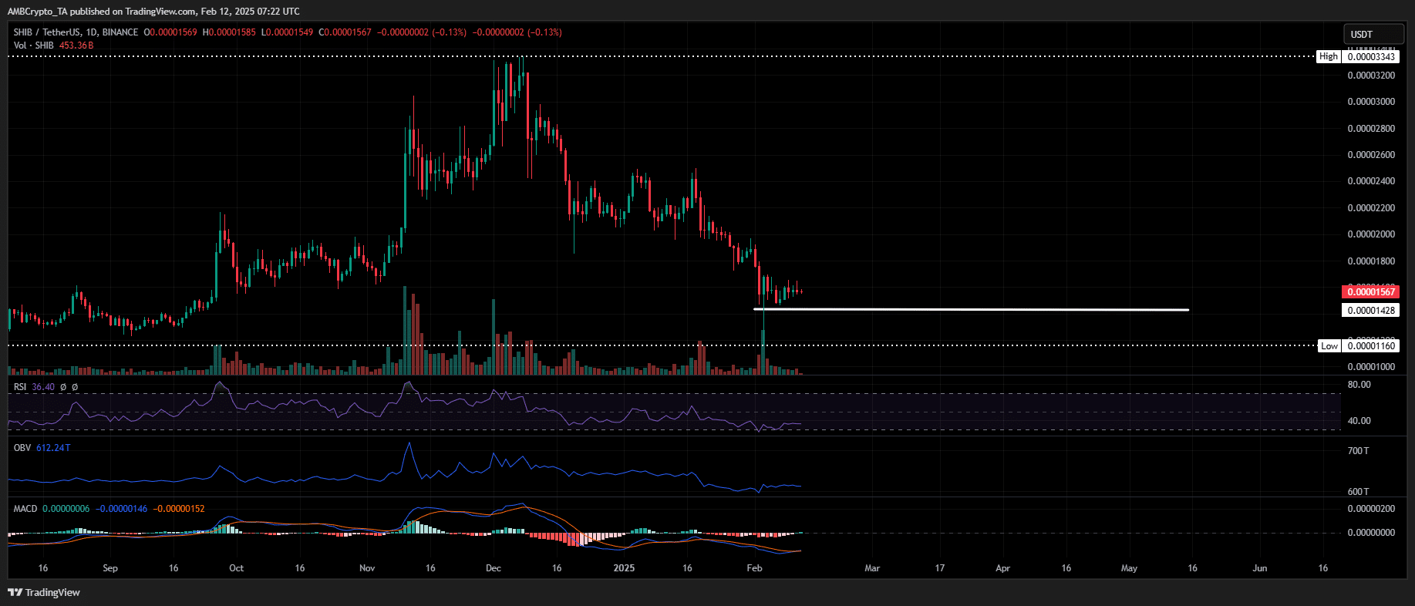The image size is (1415, 606).
Task: Click the MACD histogram value 0.00000006
Action: 66,509
